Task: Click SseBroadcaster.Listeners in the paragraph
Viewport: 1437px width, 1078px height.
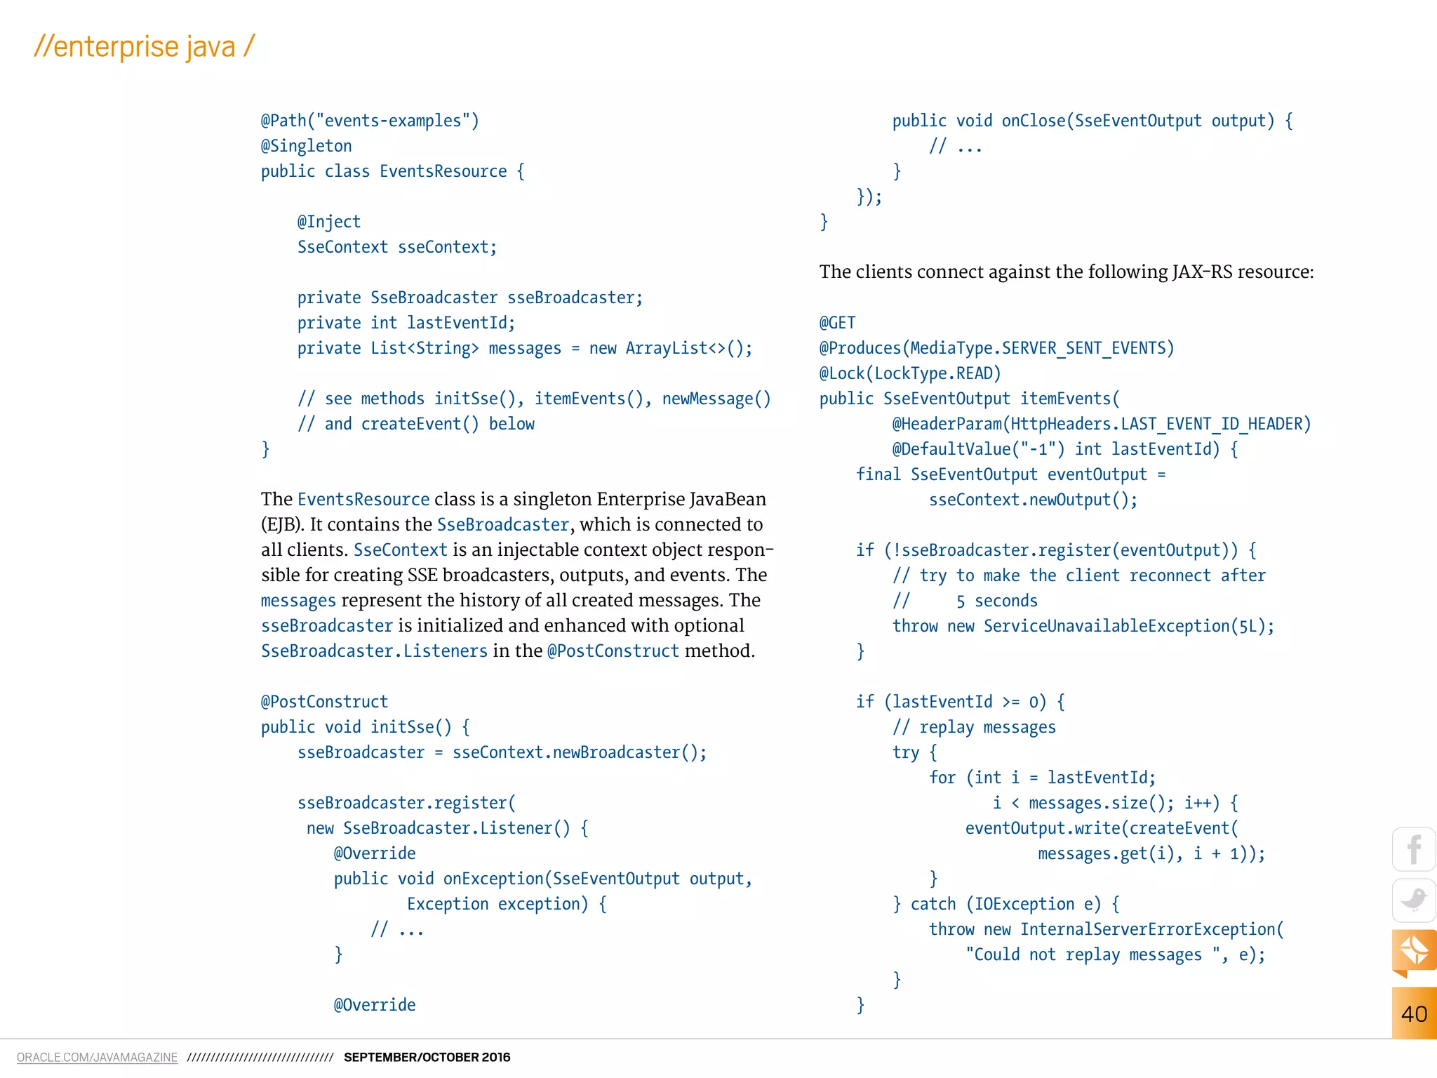Action: pos(374,651)
